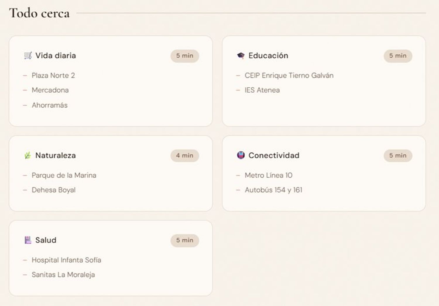Choose the Dehesa Boyal entry
439x306 pixels.
coord(54,190)
